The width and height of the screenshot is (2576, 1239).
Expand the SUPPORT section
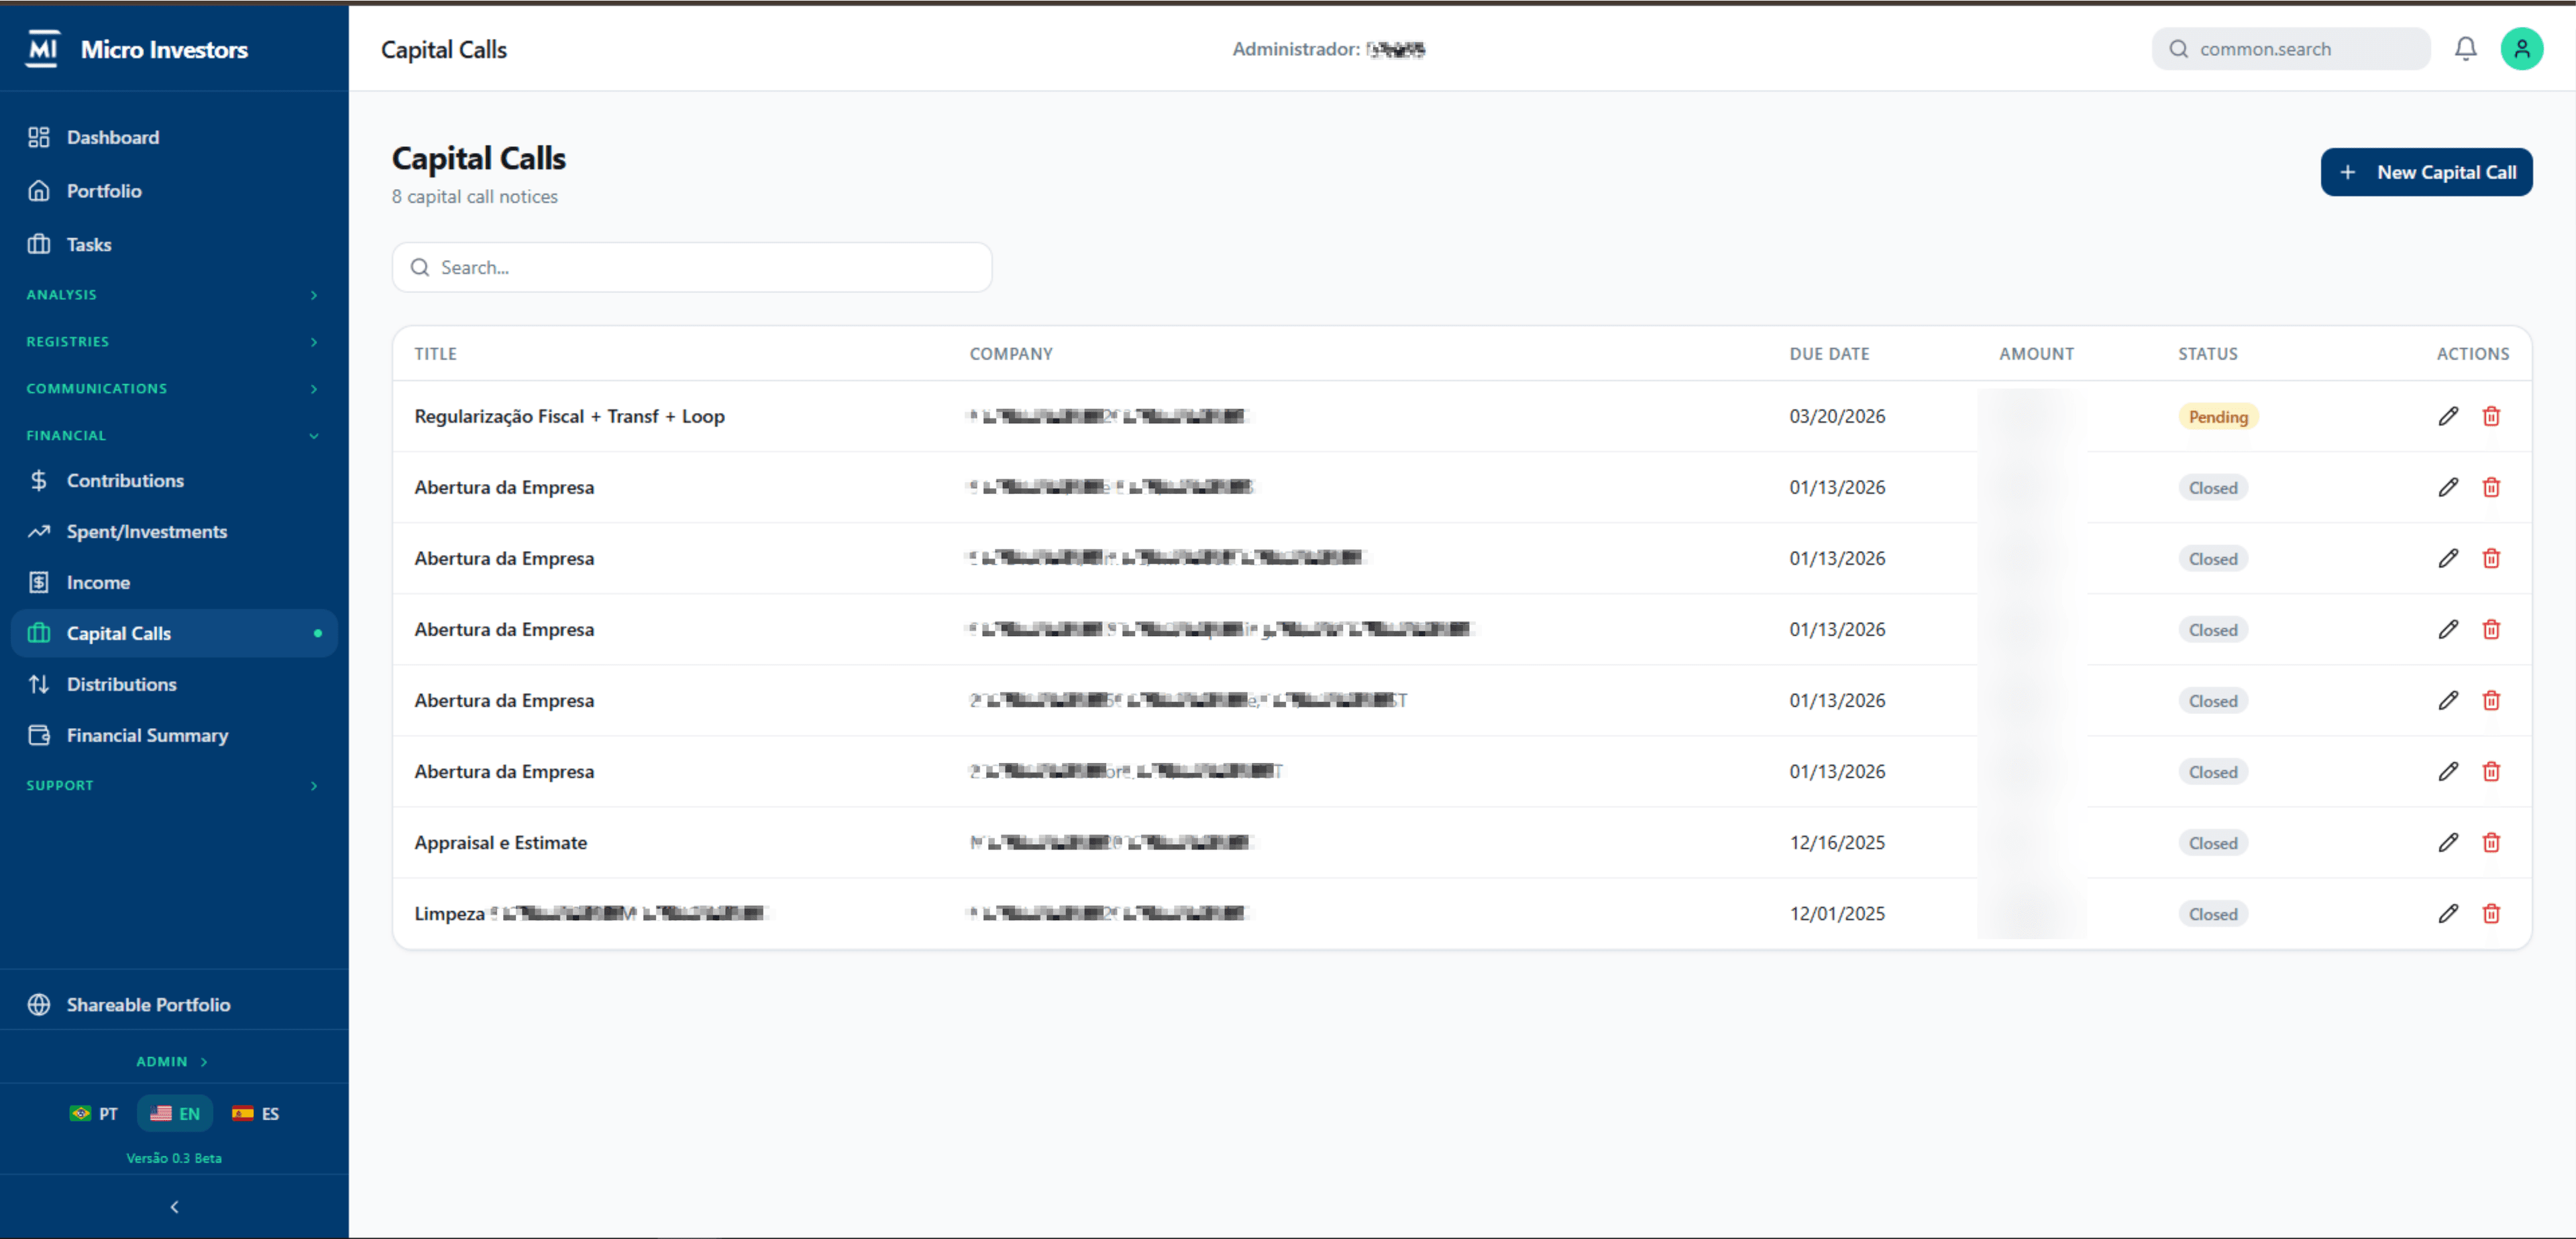pos(174,785)
